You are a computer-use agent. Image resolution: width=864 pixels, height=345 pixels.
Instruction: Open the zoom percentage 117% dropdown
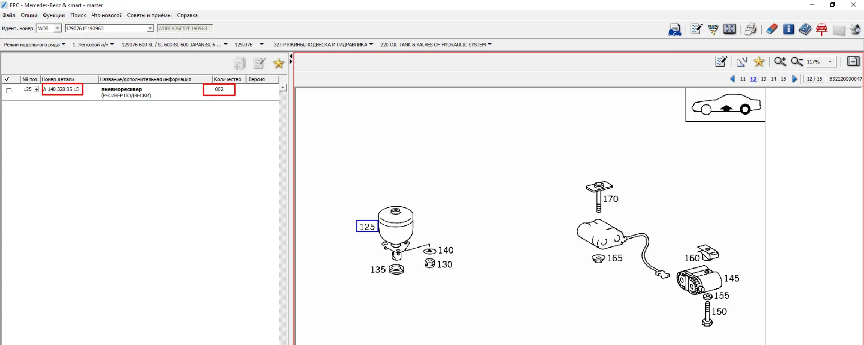click(830, 62)
